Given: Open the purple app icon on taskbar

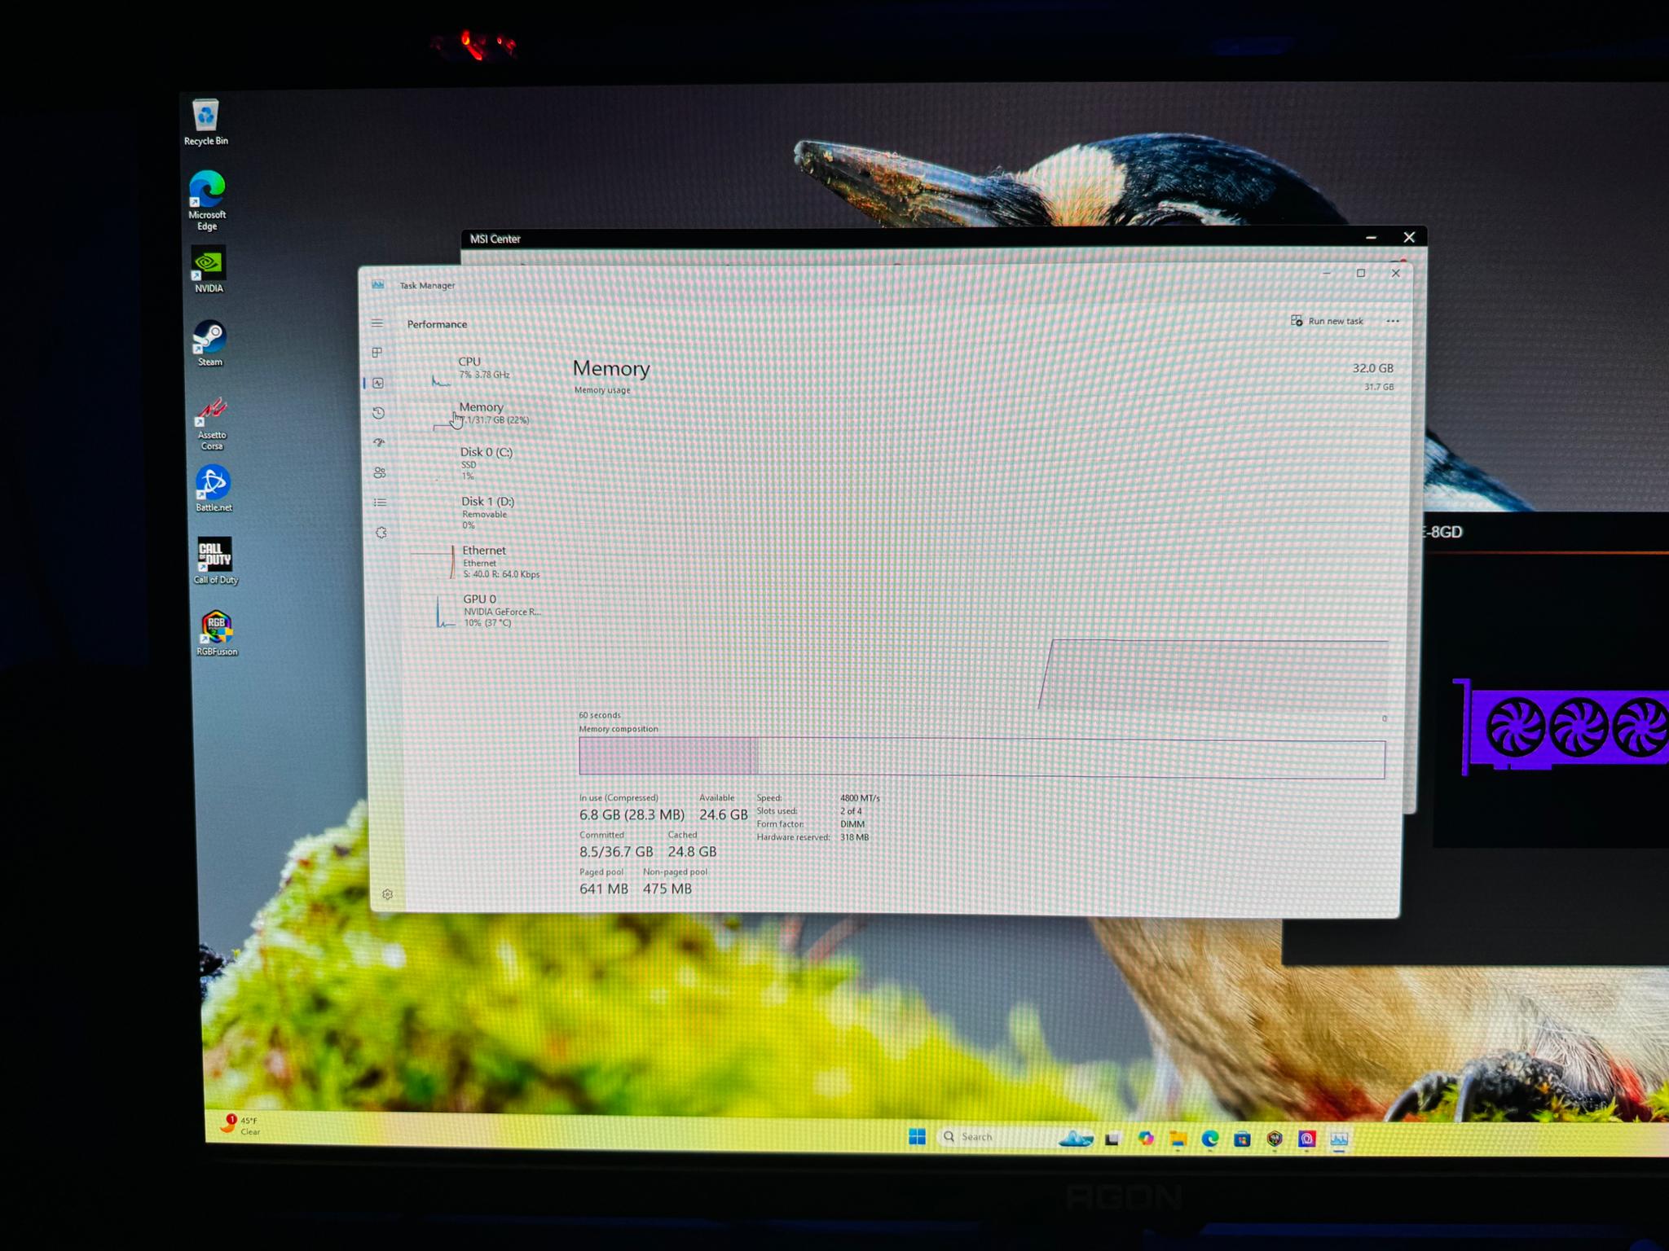Looking at the screenshot, I should 1307,1139.
